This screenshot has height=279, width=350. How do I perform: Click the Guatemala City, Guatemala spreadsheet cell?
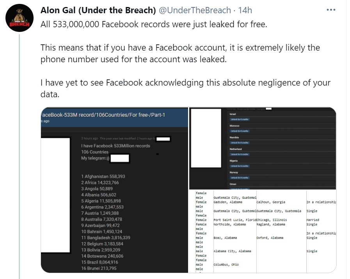279,211
